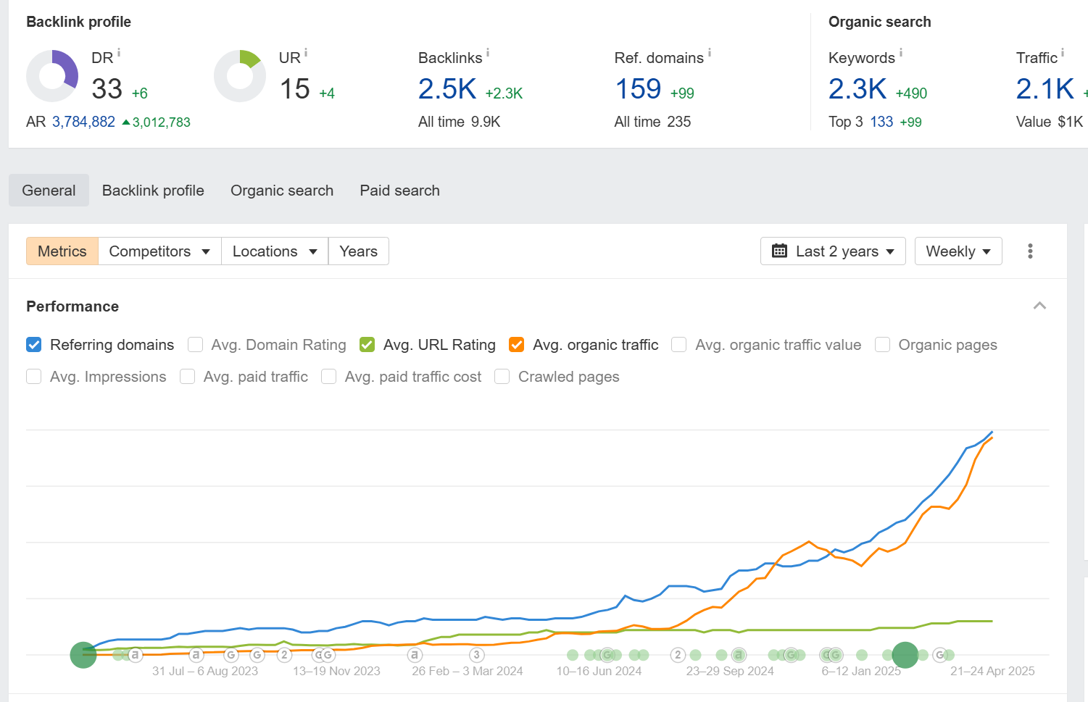Click the DR donut chart
The width and height of the screenshot is (1088, 702).
pyautogui.click(x=52, y=76)
